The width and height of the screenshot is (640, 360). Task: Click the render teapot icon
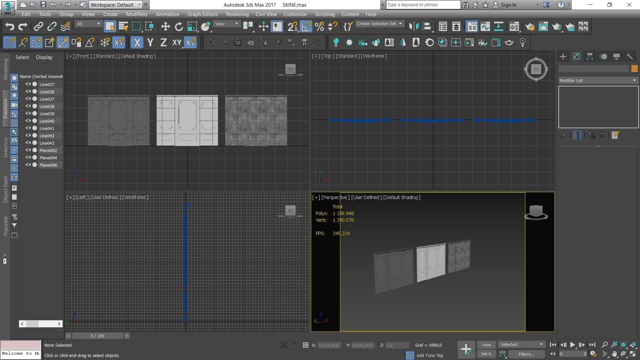(557, 27)
